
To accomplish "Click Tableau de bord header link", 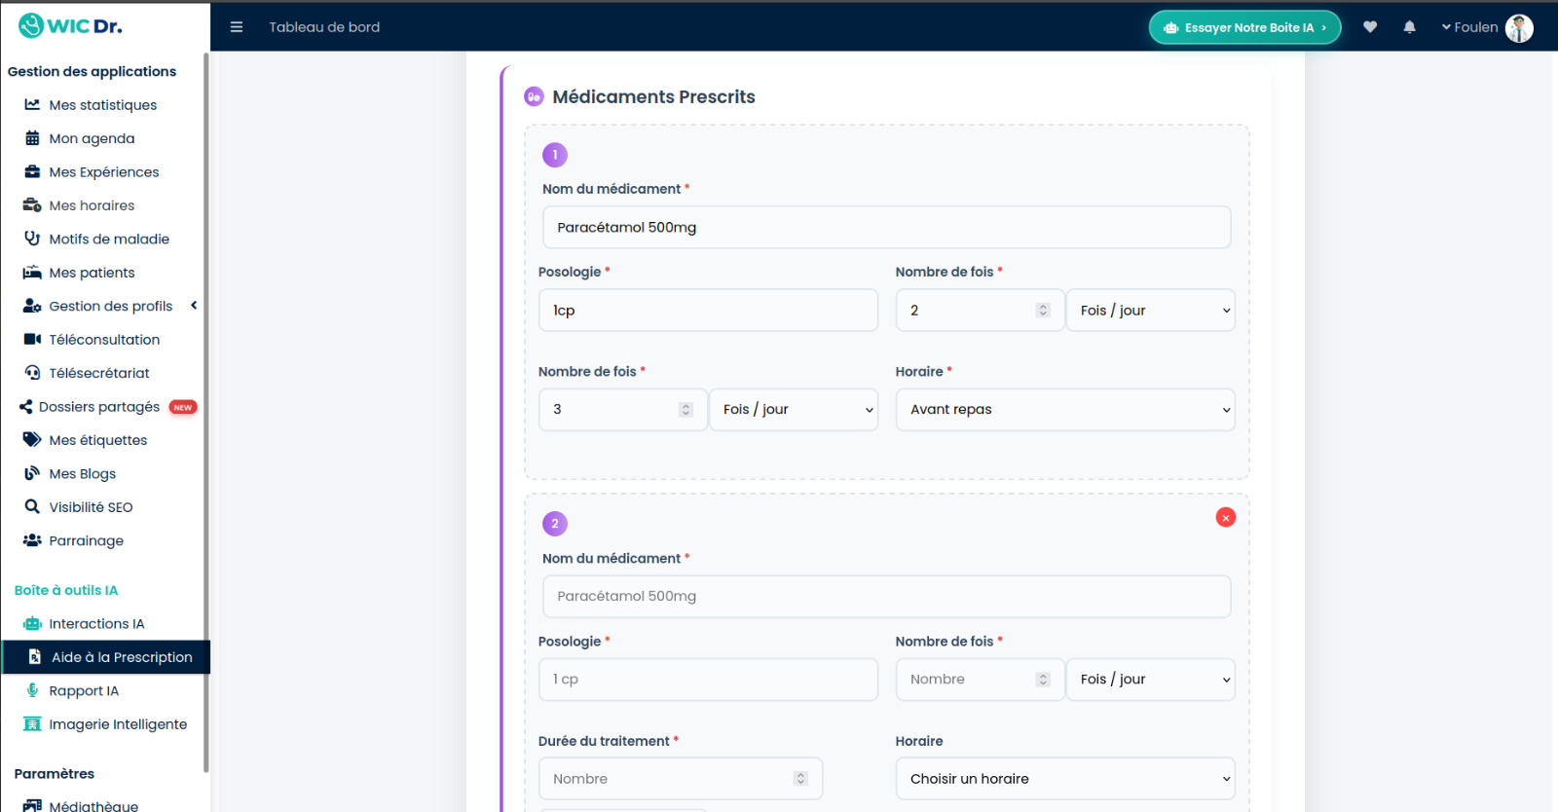I will click(324, 27).
